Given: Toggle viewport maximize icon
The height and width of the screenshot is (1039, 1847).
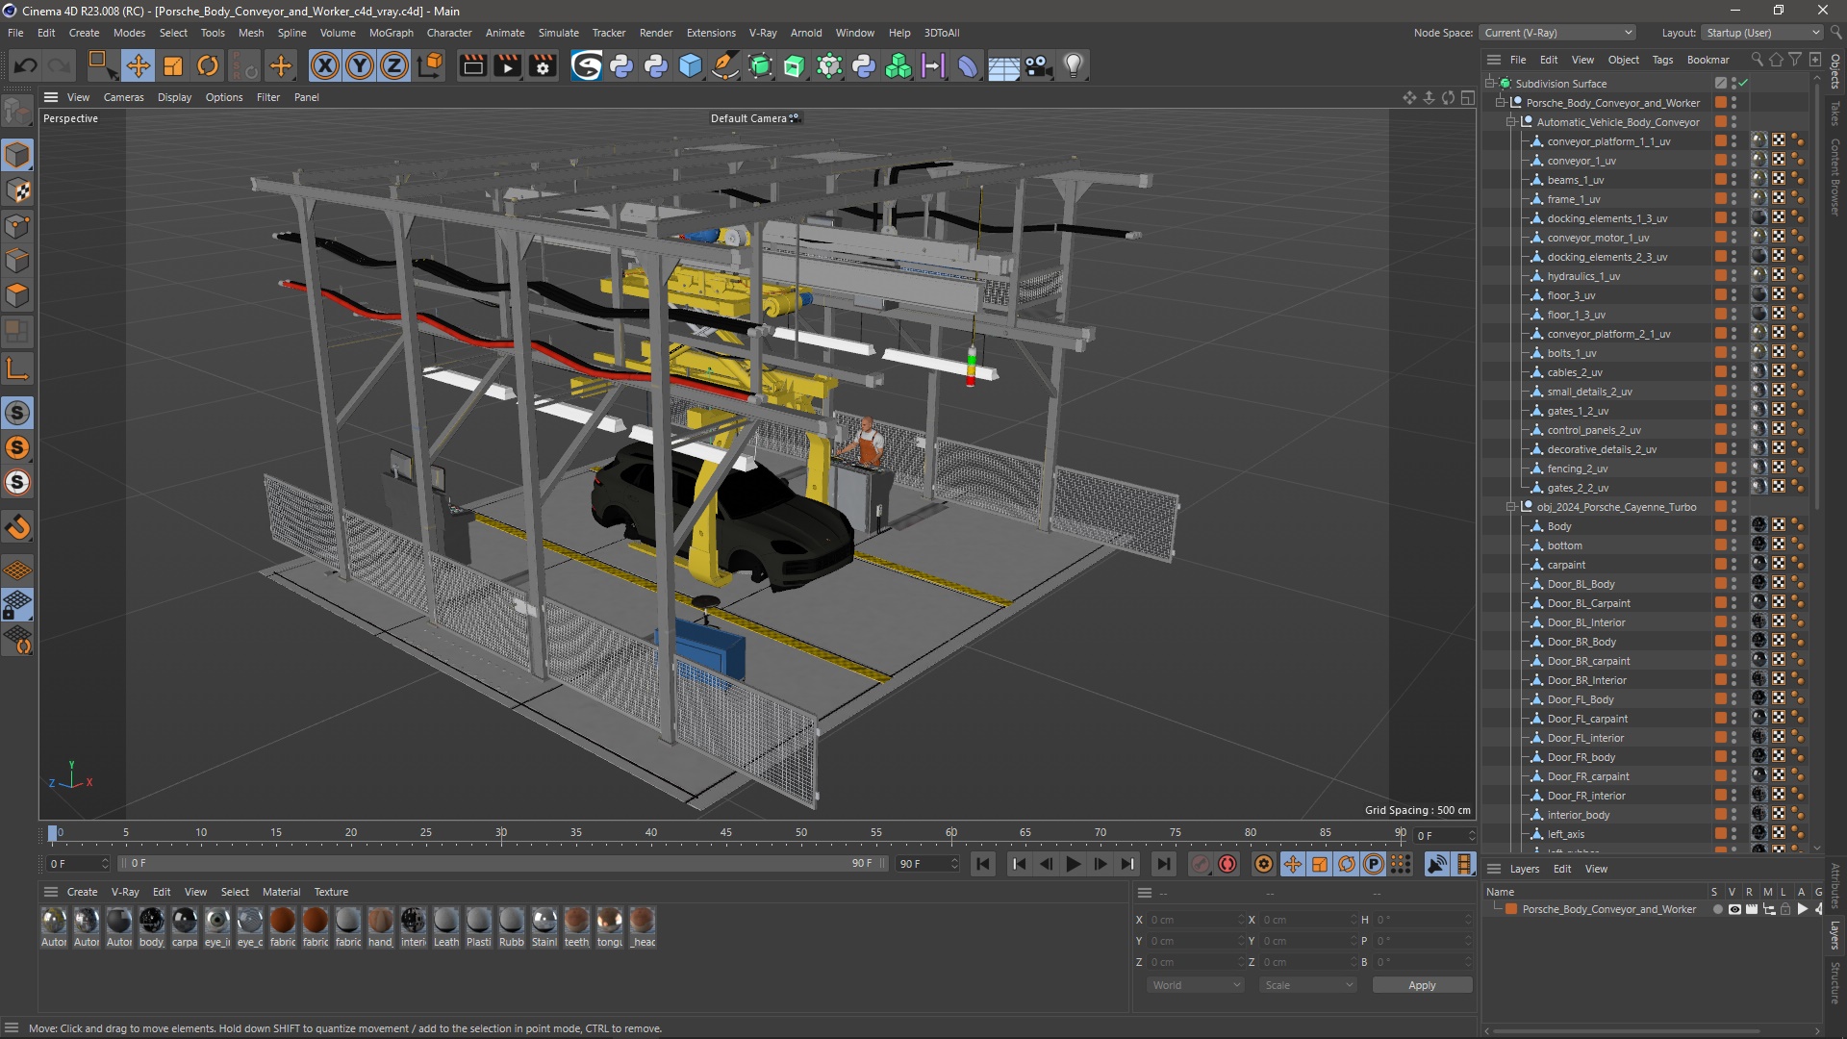Looking at the screenshot, I should click(1468, 97).
